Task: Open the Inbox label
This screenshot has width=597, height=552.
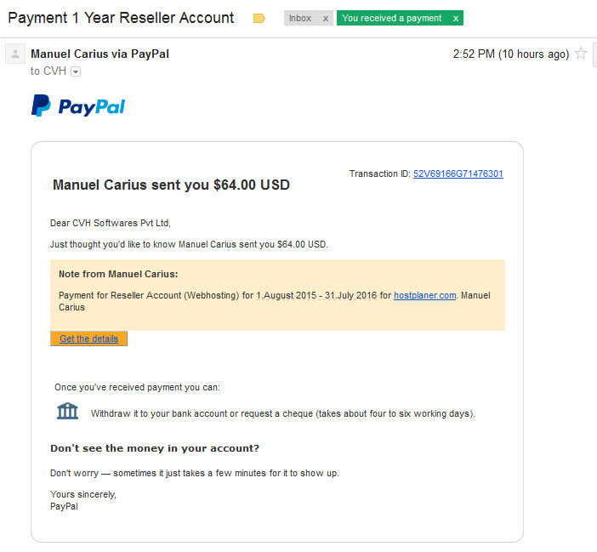Action: (x=300, y=18)
